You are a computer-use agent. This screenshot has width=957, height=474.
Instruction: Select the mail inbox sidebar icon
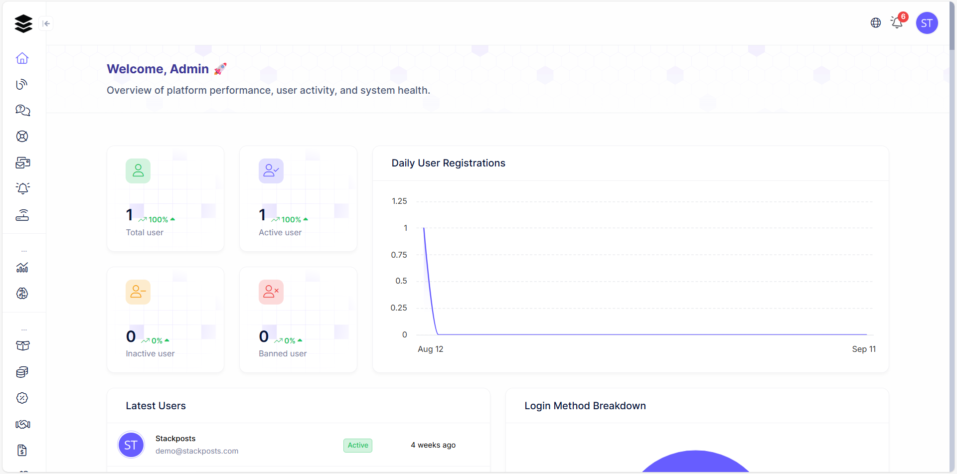point(22,162)
